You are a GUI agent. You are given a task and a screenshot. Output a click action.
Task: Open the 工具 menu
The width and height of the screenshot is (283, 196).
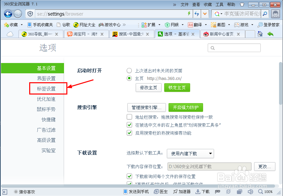coord(219,5)
